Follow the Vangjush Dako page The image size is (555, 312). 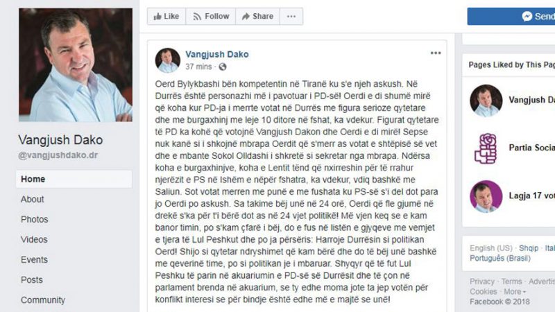pos(211,16)
